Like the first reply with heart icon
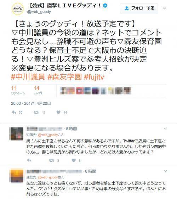Viewport: 177px width, 199px height. click(x=74, y=160)
